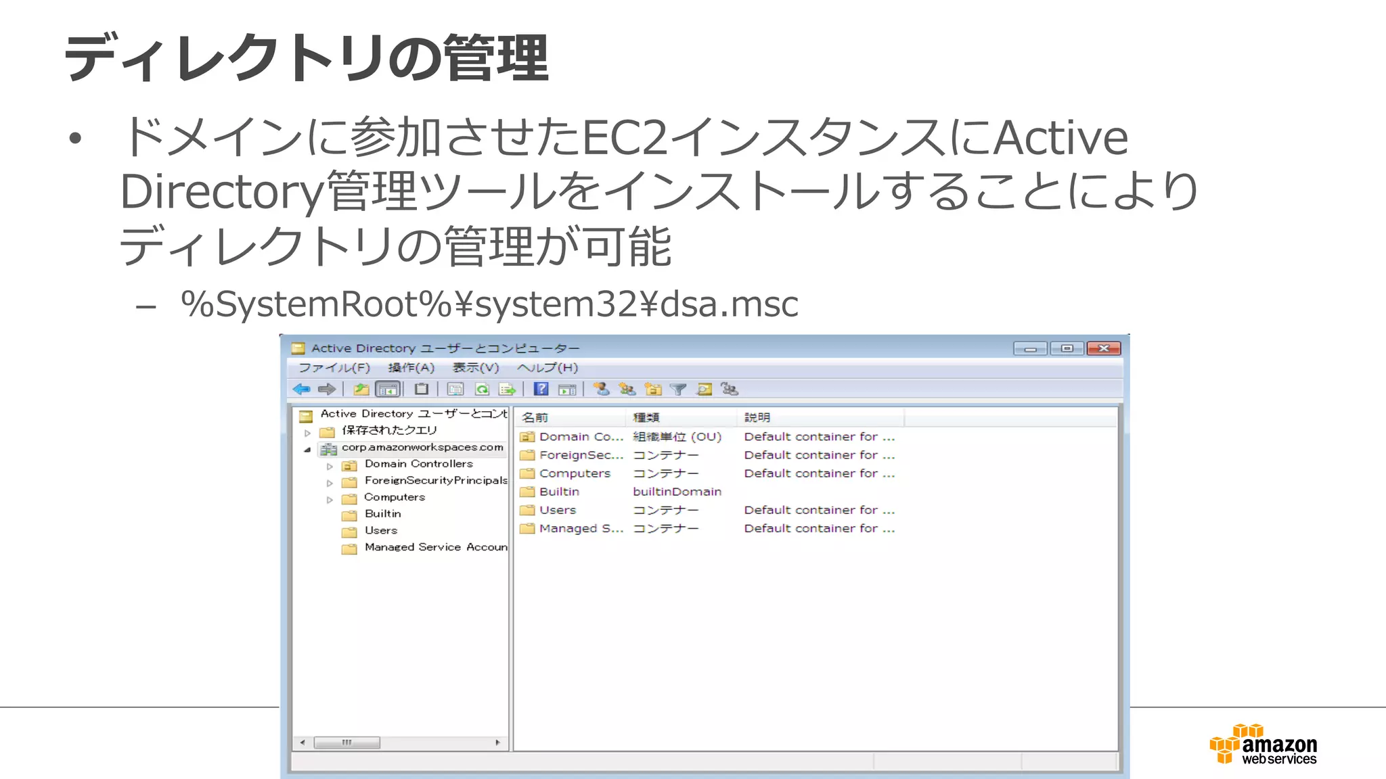Screen dimensions: 1386x779
Task: Expand Domain Controllers tree node
Action: pyautogui.click(x=330, y=467)
